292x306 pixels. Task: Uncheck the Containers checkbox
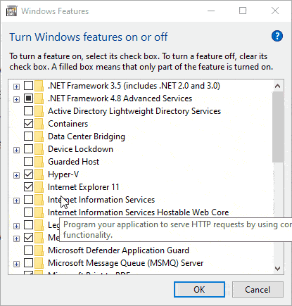point(28,124)
